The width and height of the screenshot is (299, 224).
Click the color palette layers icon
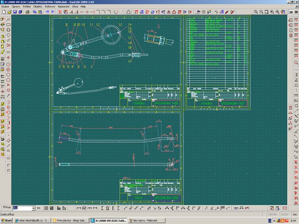tap(209, 12)
